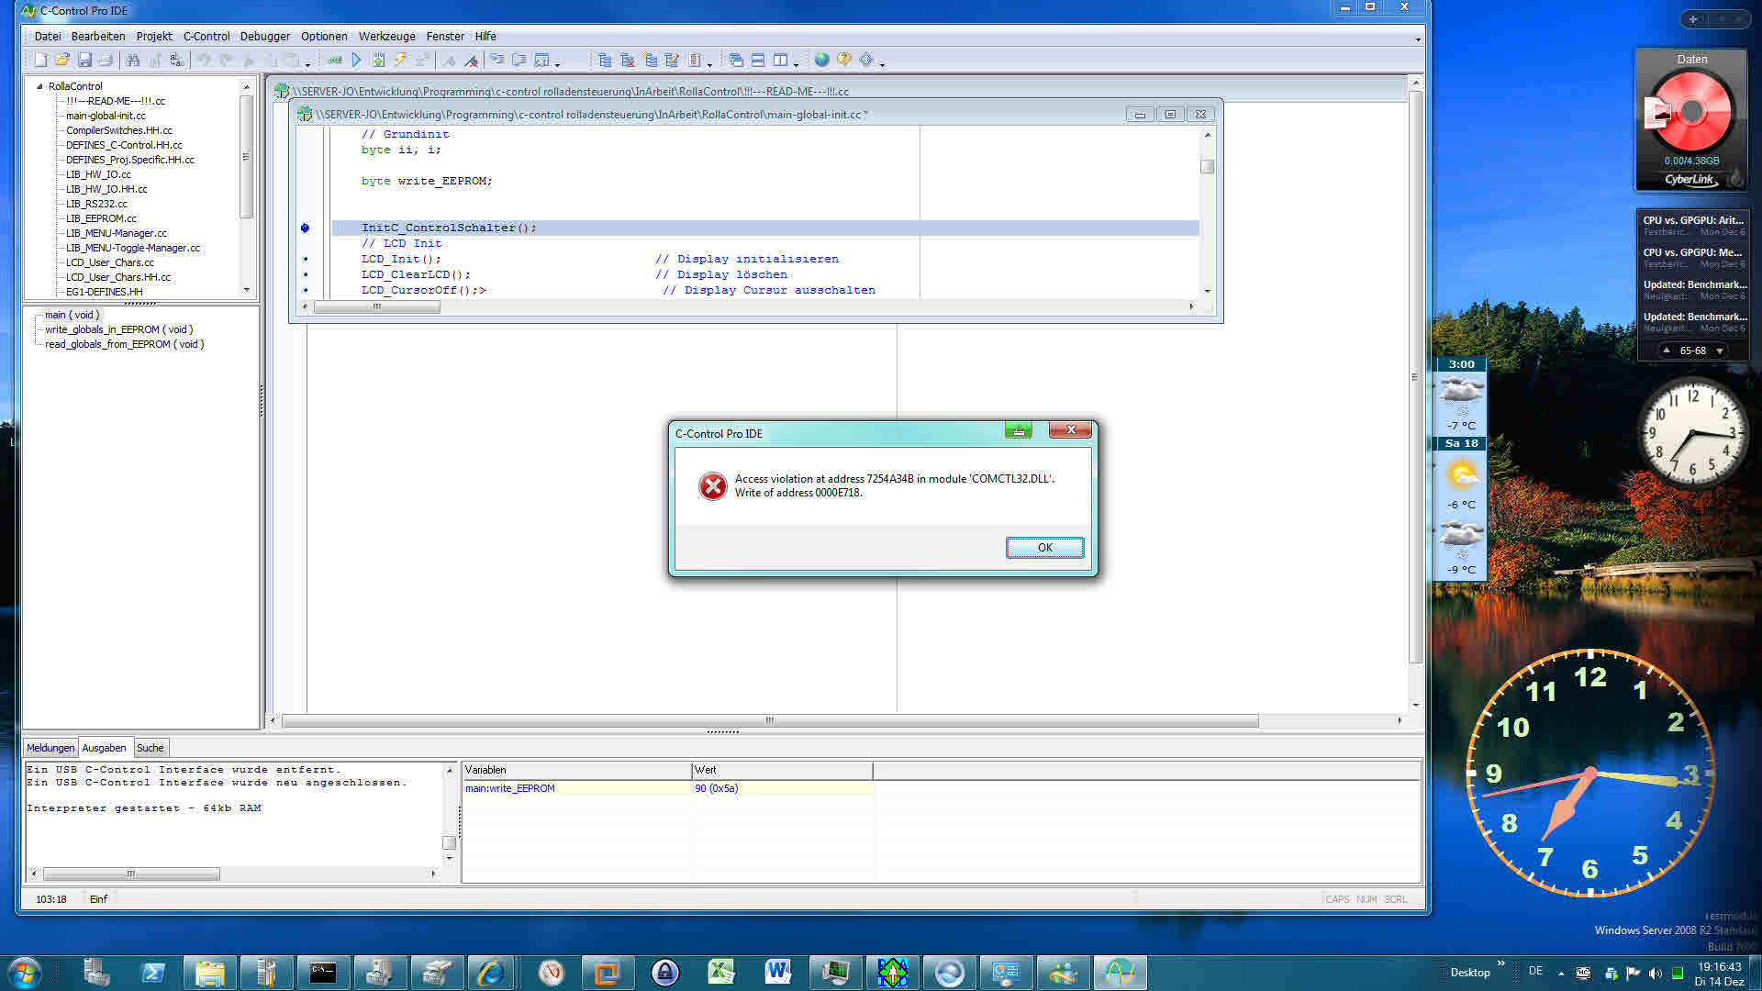
Task: Open LIB_EEPROM.cc in the project tree
Action: [101, 218]
